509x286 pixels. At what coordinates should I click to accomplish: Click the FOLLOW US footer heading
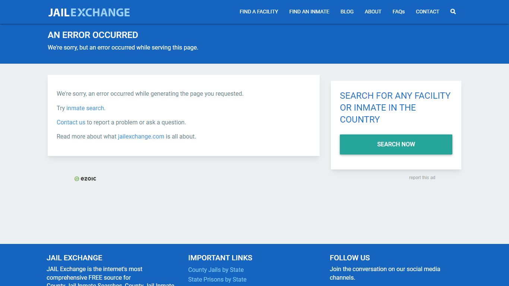click(350, 258)
